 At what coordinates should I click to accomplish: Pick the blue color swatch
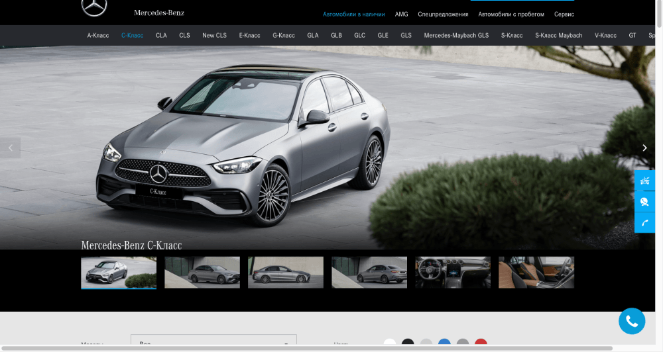(444, 342)
